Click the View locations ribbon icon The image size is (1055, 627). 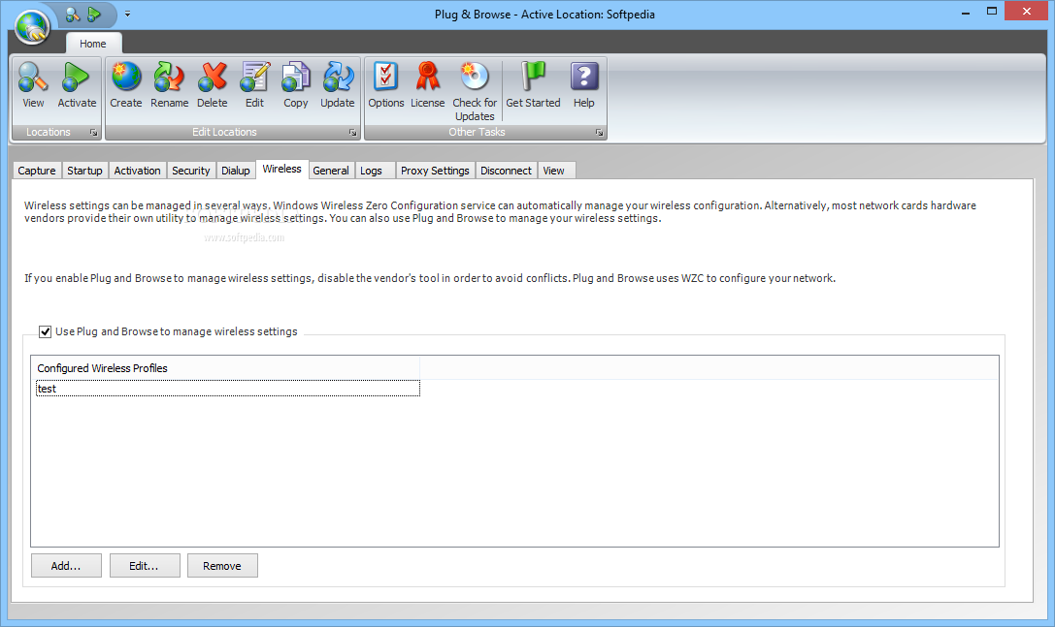click(x=33, y=85)
